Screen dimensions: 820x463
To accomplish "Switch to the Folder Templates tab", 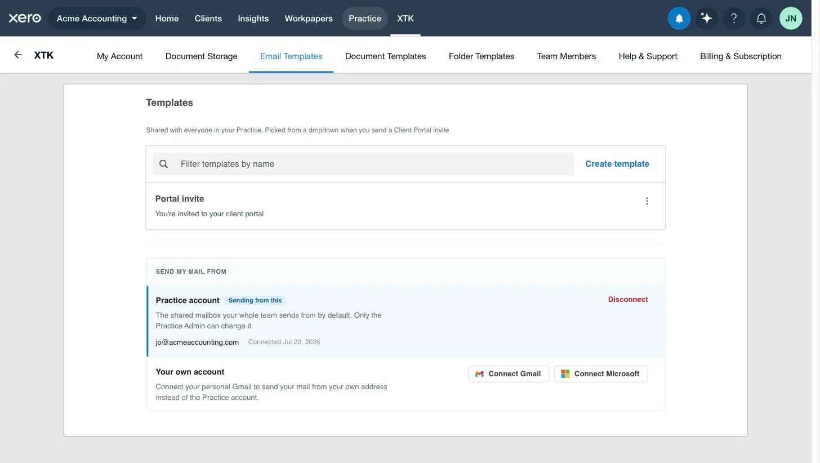I will pos(482,56).
